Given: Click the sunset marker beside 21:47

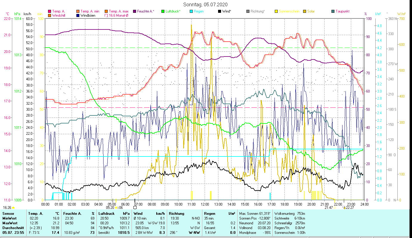Looking at the screenshot, I should (x=335, y=208).
